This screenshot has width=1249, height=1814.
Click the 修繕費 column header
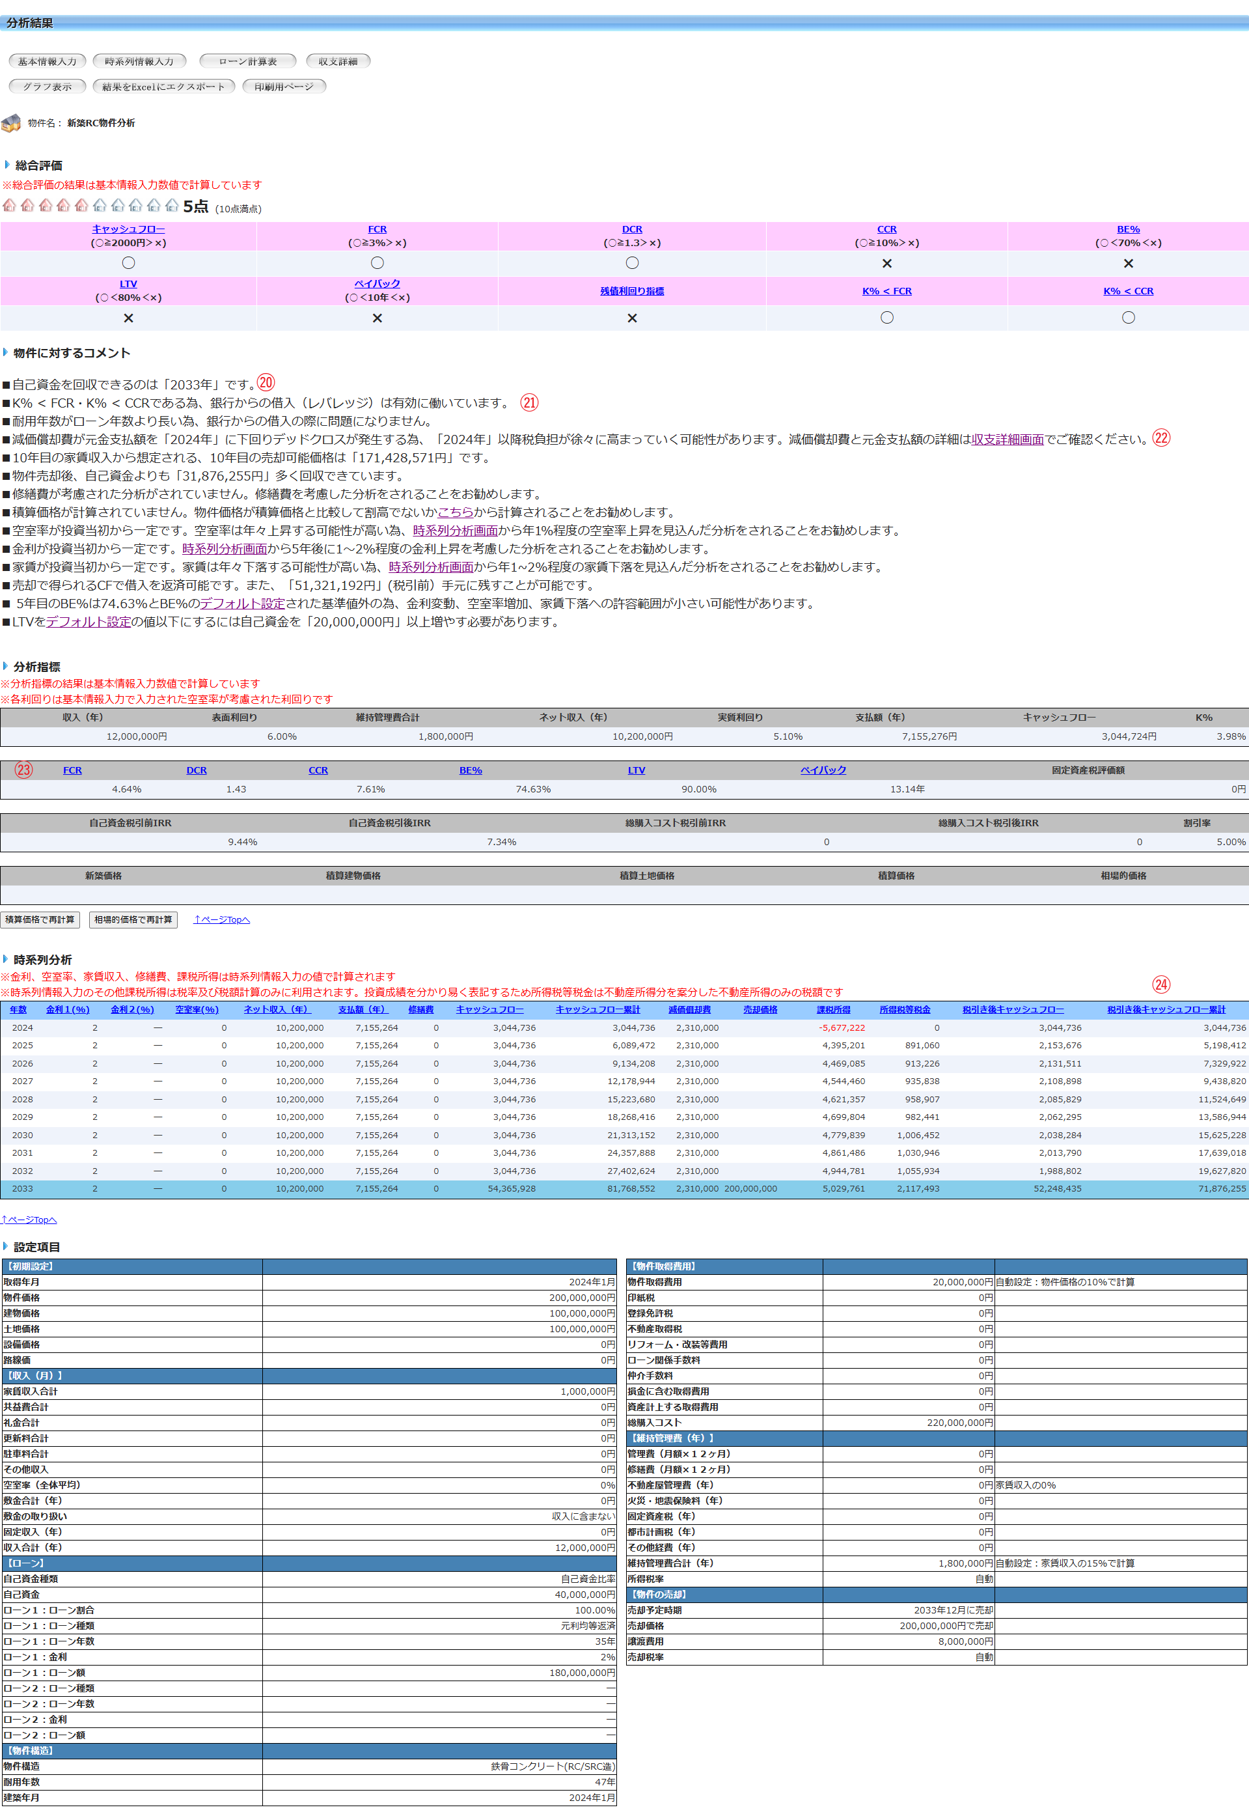click(x=421, y=1010)
